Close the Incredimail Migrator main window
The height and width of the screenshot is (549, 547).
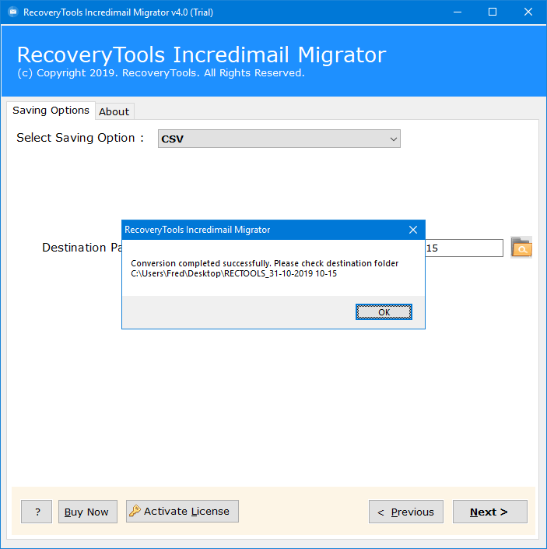(x=528, y=12)
